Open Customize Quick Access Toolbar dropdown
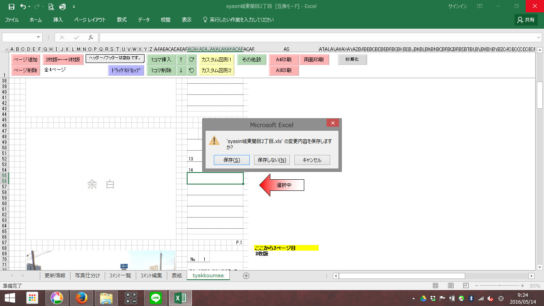The width and height of the screenshot is (544, 306). [74, 7]
